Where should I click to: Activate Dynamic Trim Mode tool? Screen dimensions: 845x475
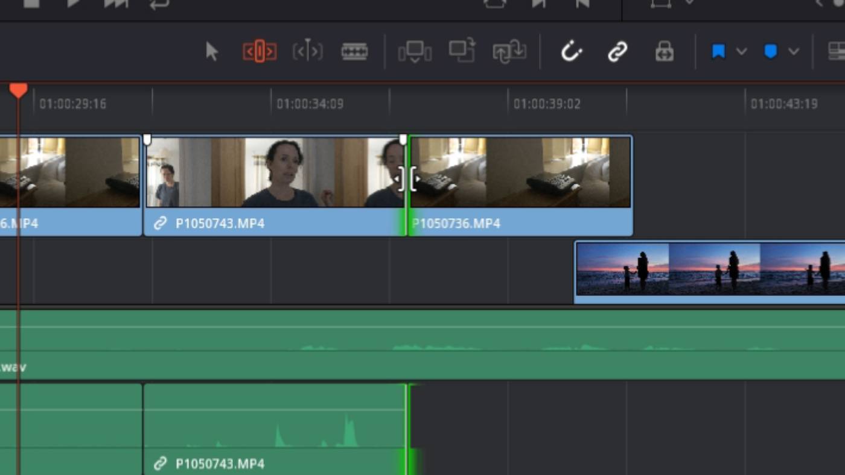coord(308,51)
